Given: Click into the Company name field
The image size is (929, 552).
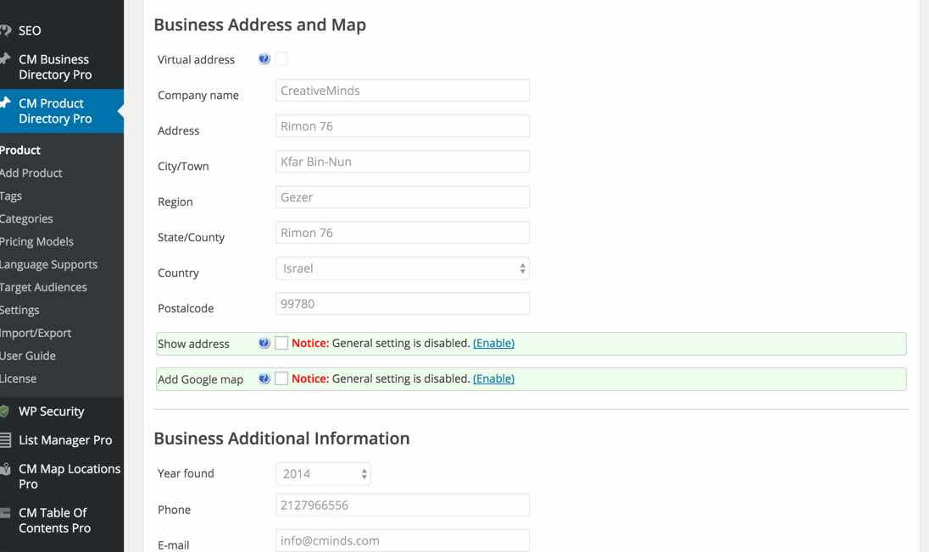Looking at the screenshot, I should pos(403,91).
